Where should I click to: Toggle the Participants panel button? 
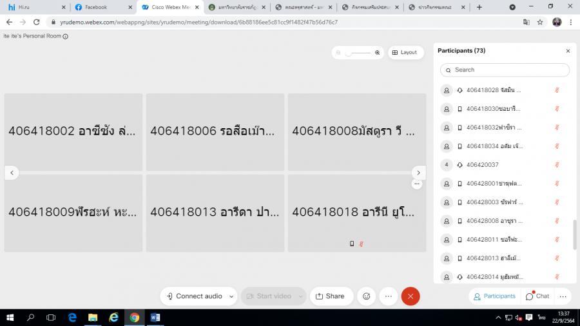click(494, 296)
